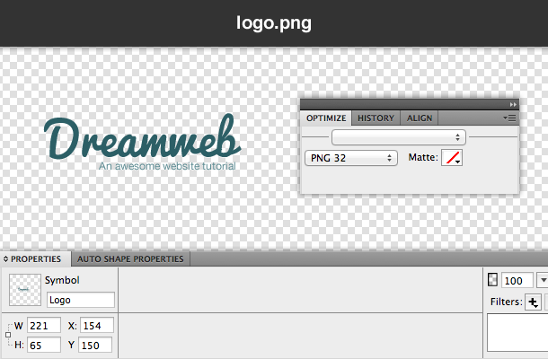
Task: Click the Symbol preview thumbnail
Action: (x=24, y=289)
